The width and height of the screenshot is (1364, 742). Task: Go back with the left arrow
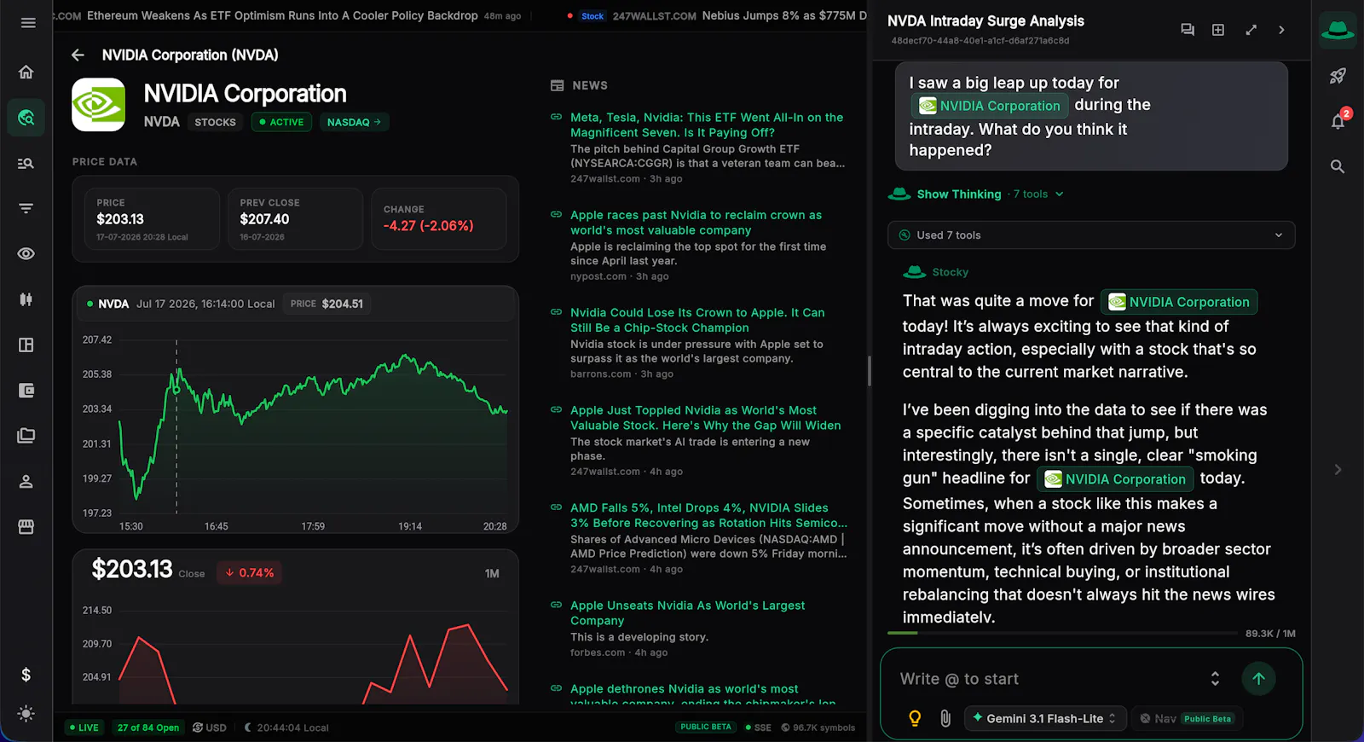pos(78,55)
